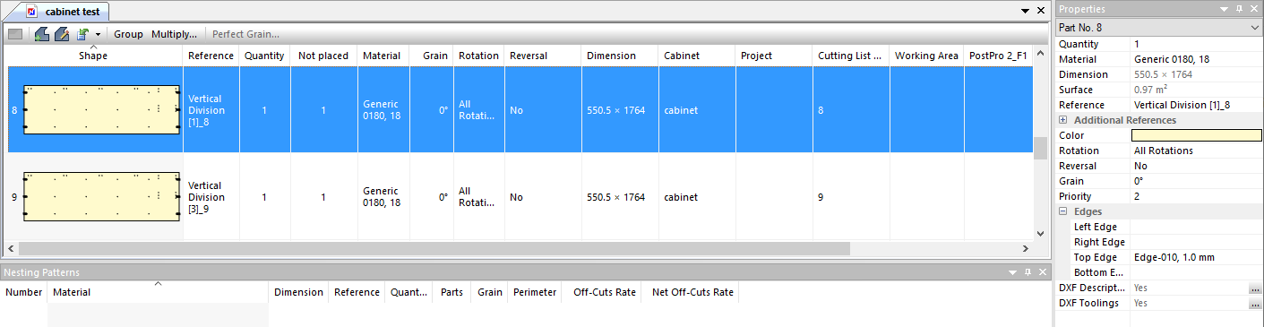Open the import icon dropdown arrow
1264x327 pixels.
point(97,35)
